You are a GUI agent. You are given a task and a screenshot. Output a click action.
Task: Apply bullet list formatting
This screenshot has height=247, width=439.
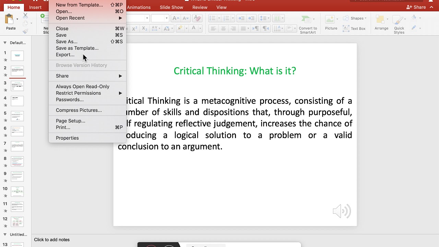[x=212, y=18]
